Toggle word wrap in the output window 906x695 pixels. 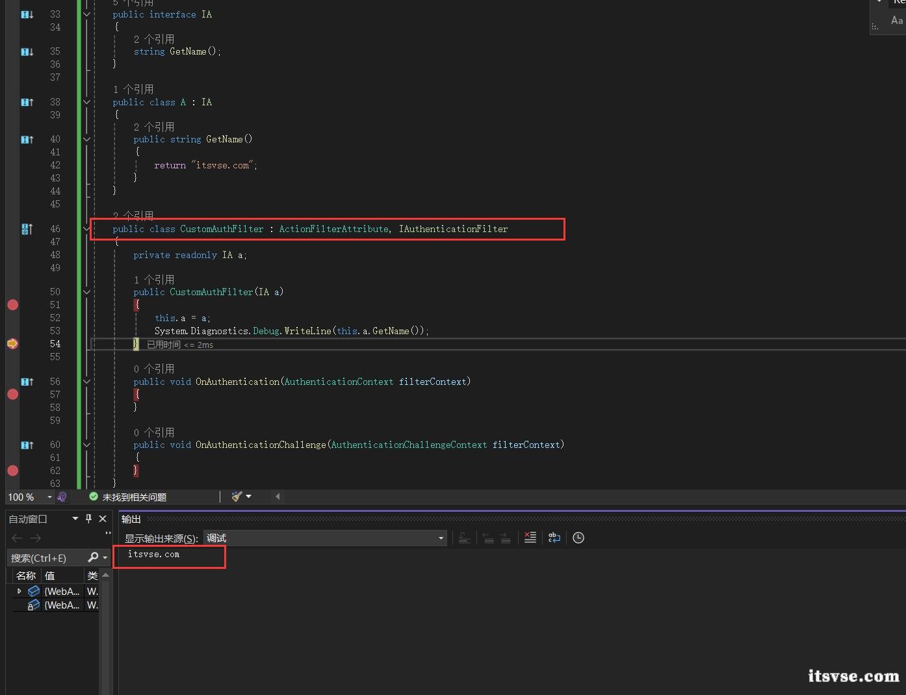(x=554, y=538)
